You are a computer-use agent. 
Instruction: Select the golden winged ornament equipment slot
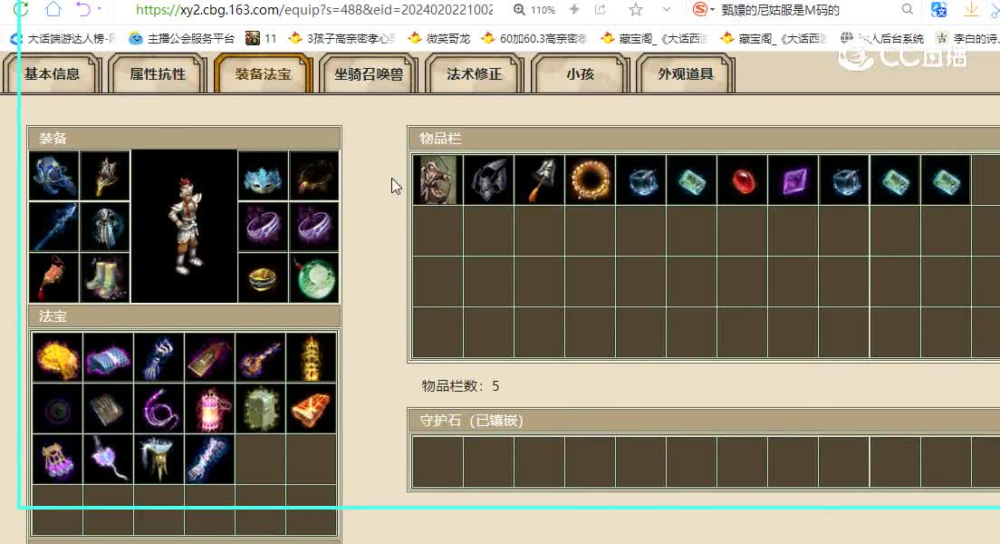pos(105,176)
